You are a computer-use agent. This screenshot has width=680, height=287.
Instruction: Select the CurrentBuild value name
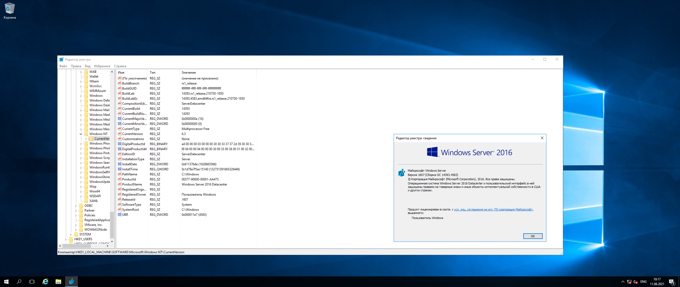131,108
